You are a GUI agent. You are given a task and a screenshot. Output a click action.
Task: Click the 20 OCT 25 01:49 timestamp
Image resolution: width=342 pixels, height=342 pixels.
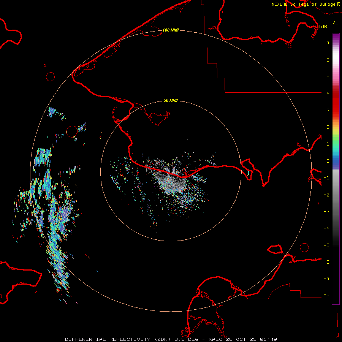point(251,339)
